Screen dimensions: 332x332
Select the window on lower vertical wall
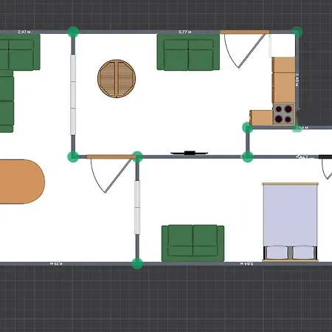(x=137, y=207)
